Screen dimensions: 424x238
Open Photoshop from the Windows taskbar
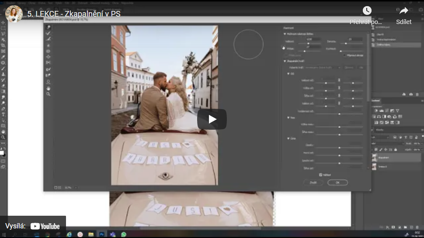click(x=102, y=235)
